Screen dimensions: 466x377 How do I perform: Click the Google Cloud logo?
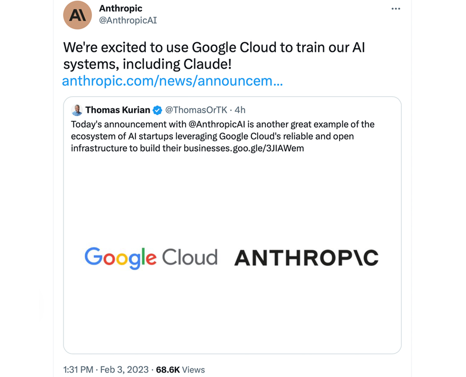point(151,258)
